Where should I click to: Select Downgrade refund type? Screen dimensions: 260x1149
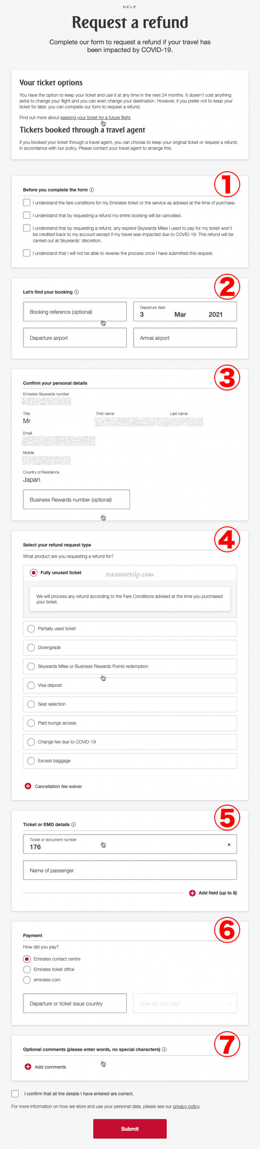pos(130,647)
